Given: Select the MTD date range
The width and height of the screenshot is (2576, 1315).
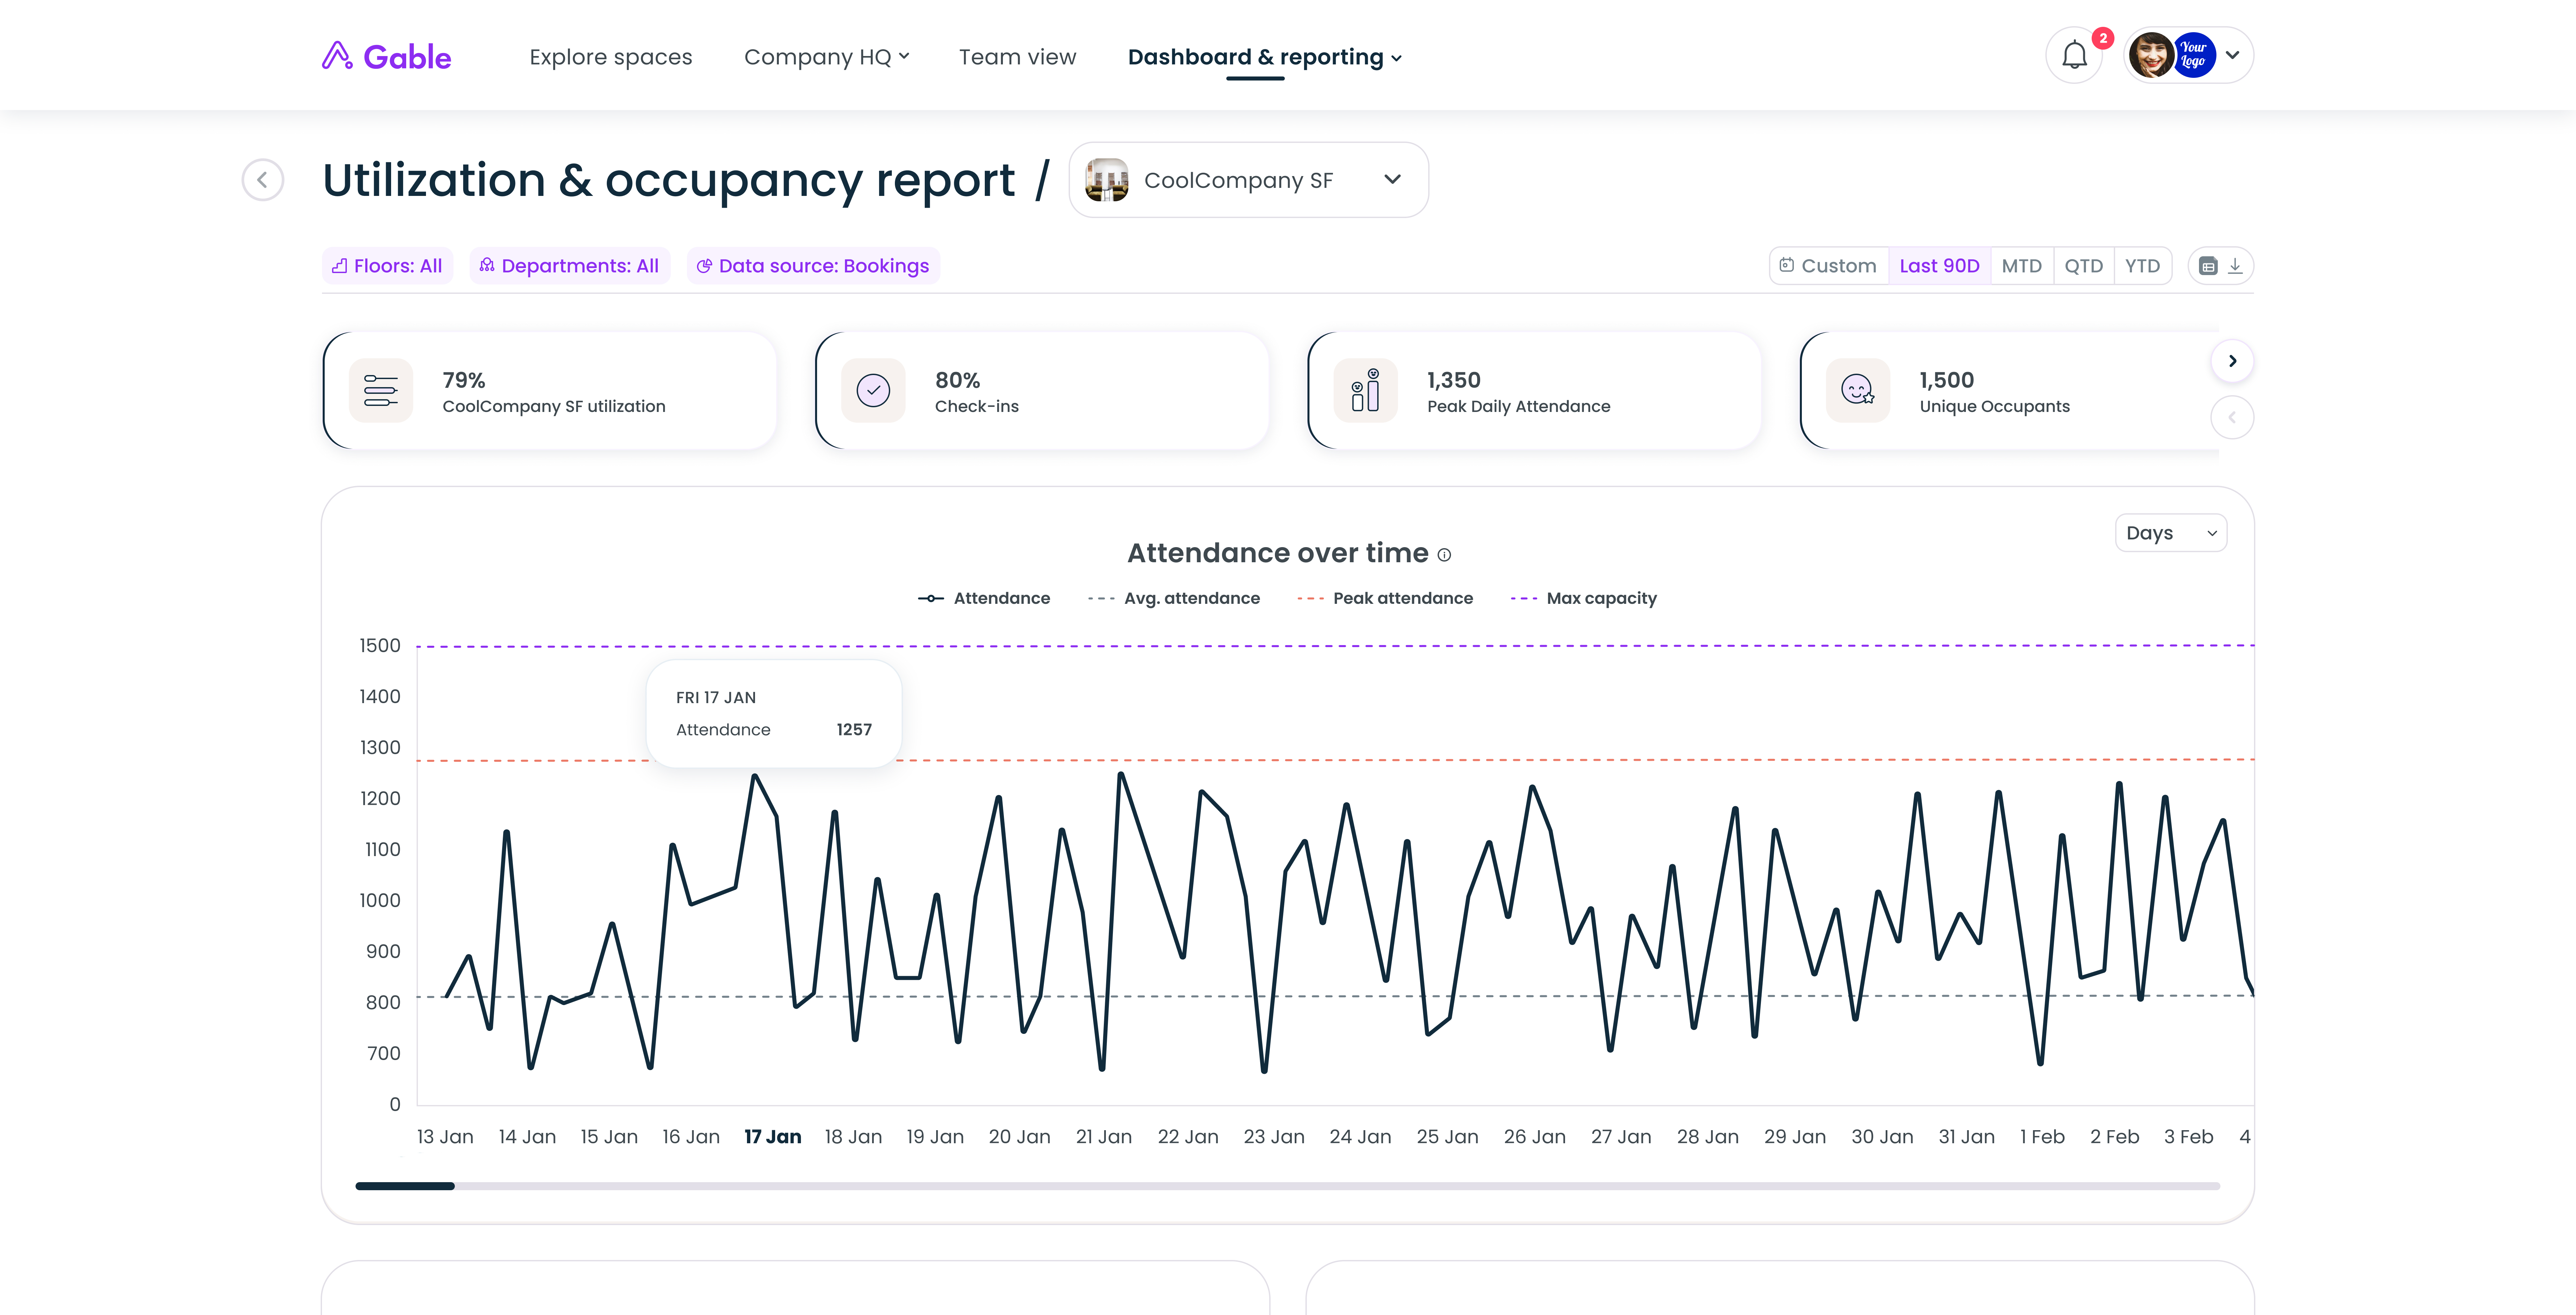Looking at the screenshot, I should click(2021, 266).
